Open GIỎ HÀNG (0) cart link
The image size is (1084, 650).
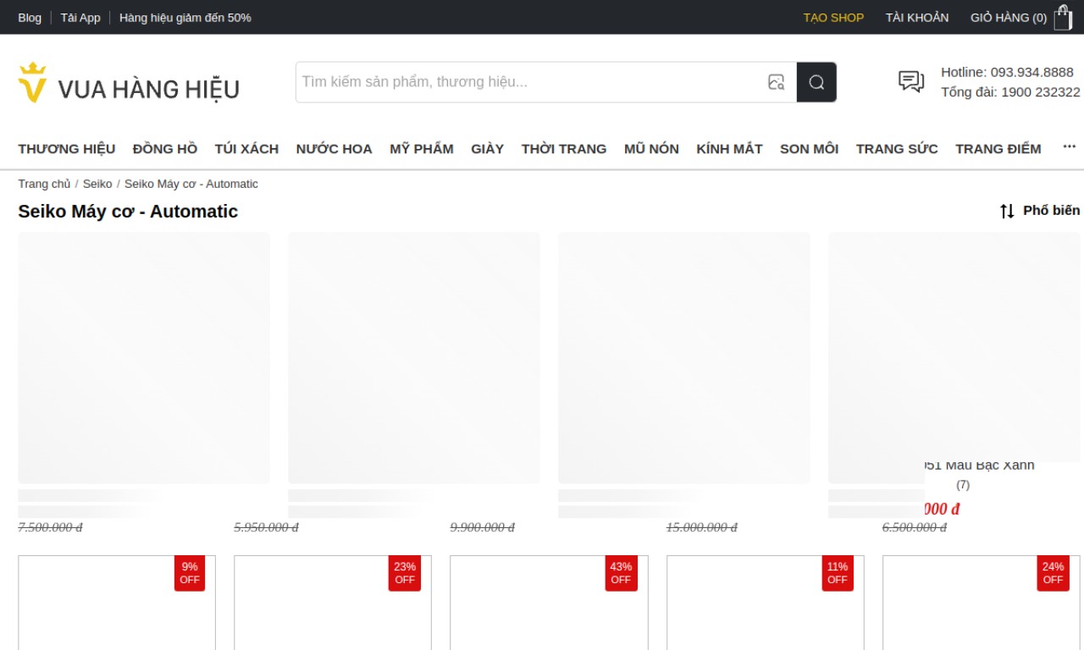pyautogui.click(x=1009, y=17)
